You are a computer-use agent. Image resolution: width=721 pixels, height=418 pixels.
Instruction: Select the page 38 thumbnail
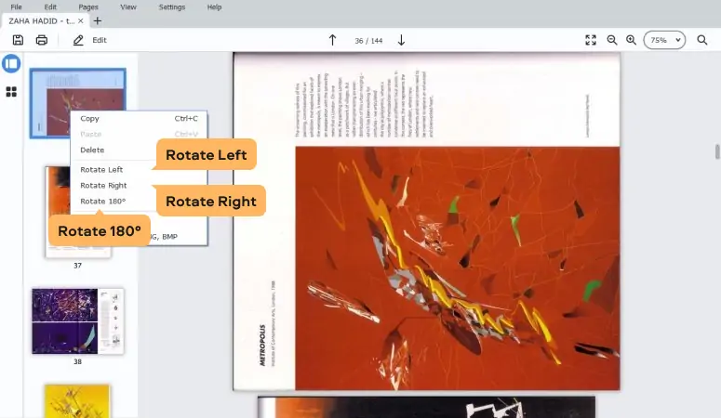pos(78,321)
